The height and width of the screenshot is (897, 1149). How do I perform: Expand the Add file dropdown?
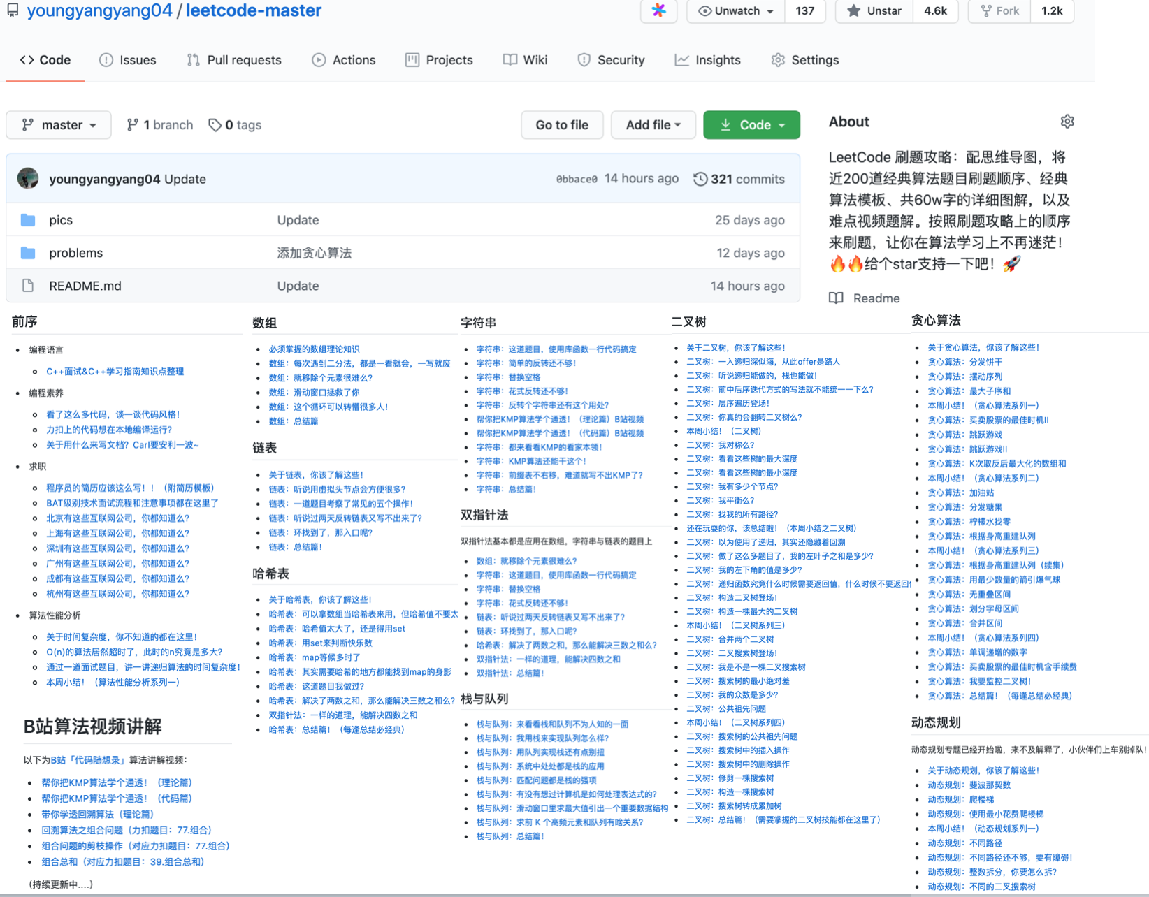tap(653, 125)
